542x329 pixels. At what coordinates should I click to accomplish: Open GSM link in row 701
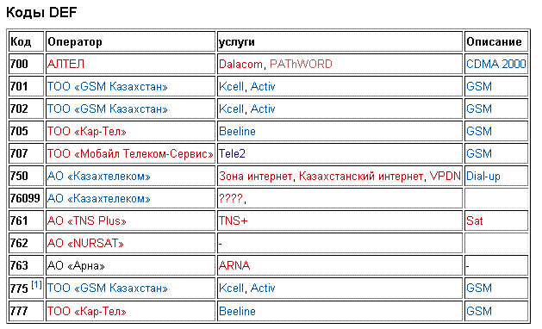[479, 86]
